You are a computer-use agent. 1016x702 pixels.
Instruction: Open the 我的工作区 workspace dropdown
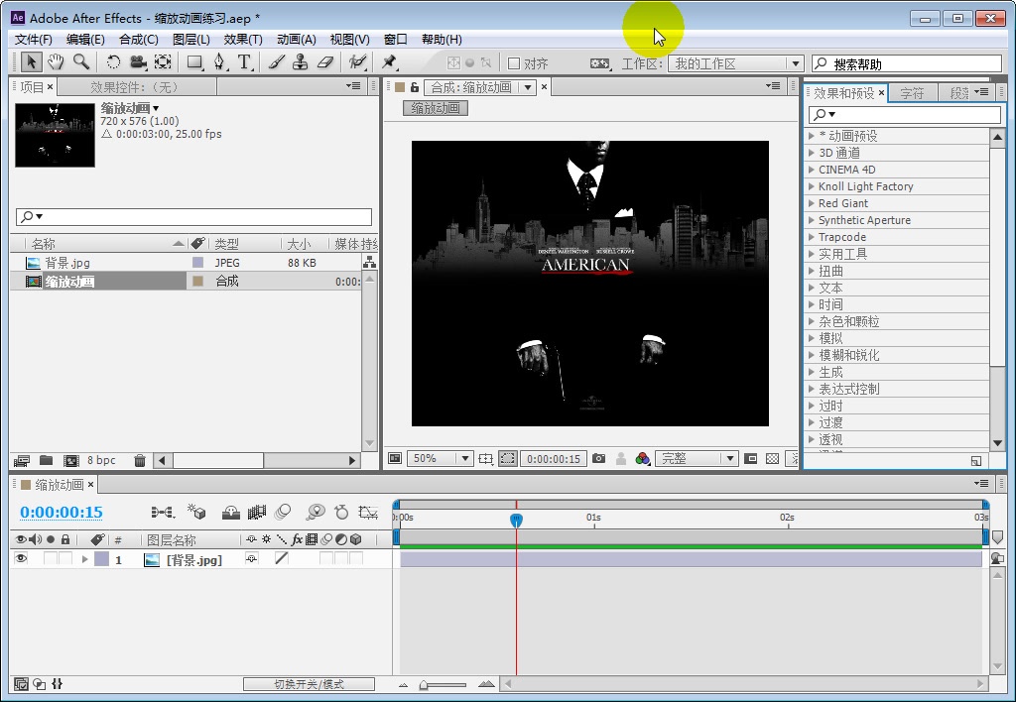[735, 63]
